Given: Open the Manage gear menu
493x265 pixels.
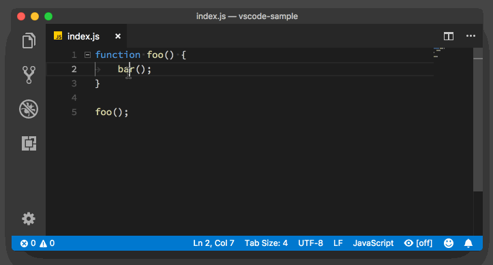Looking at the screenshot, I should 29,219.
